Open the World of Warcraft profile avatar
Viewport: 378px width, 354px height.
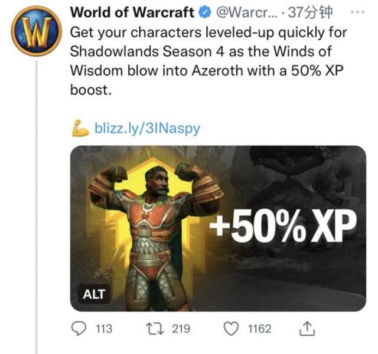pos(36,31)
